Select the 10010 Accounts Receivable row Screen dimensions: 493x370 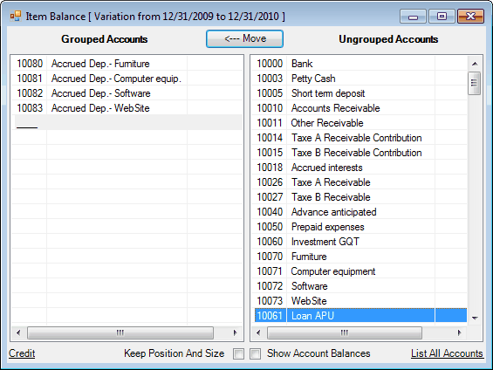[359, 108]
